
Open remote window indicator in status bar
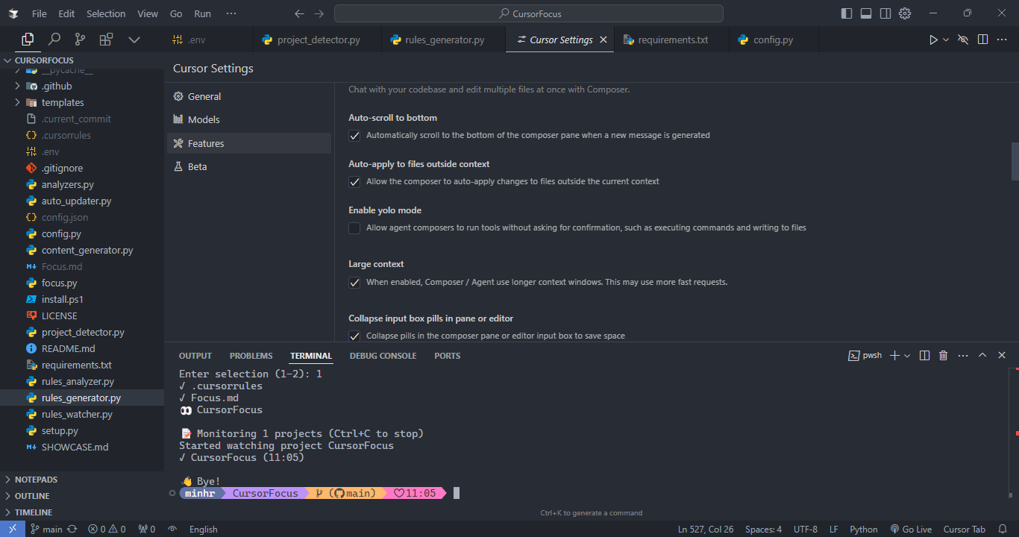(13, 529)
